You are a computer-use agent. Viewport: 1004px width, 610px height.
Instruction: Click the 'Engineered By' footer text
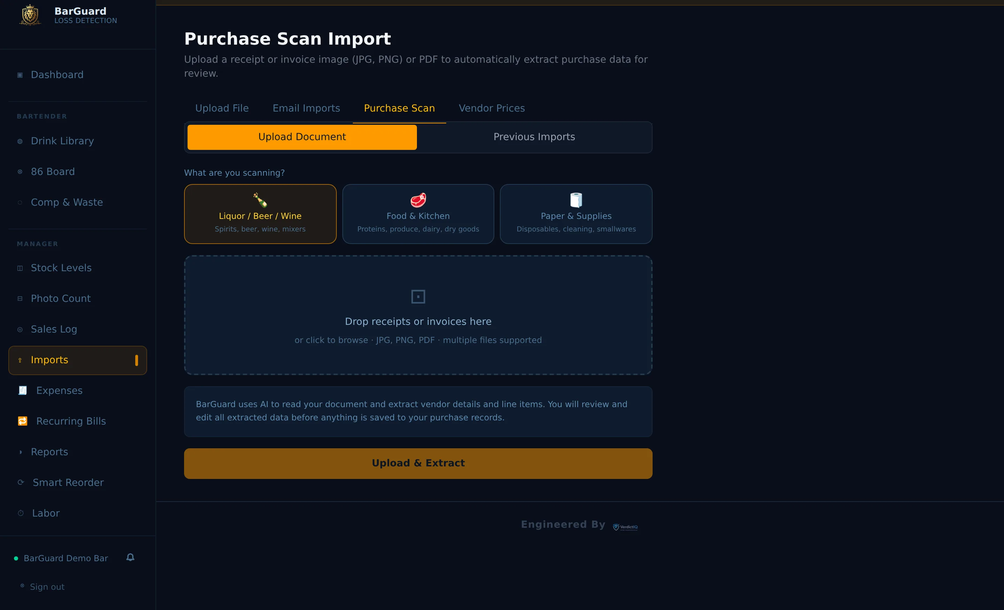(563, 525)
